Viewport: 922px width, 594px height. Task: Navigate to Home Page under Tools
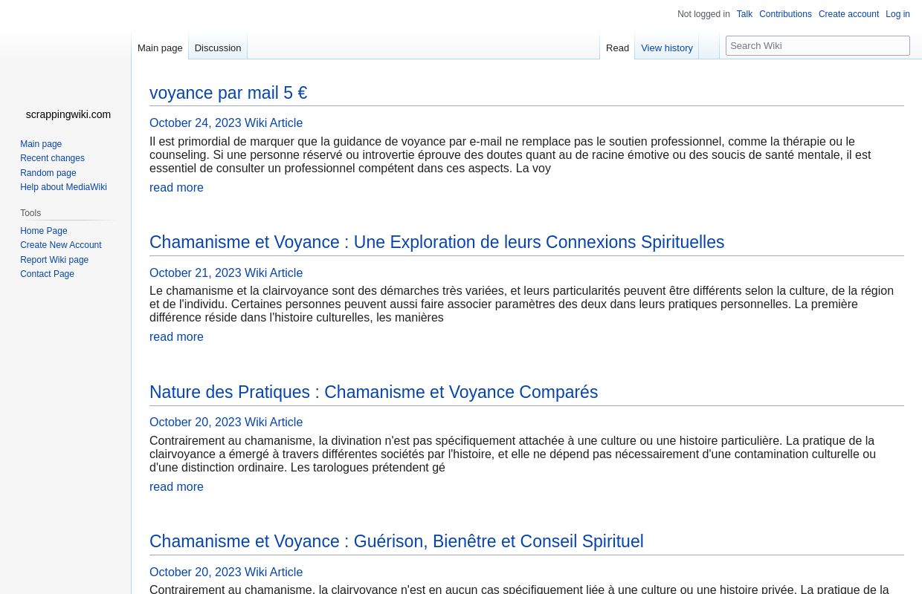[43, 231]
